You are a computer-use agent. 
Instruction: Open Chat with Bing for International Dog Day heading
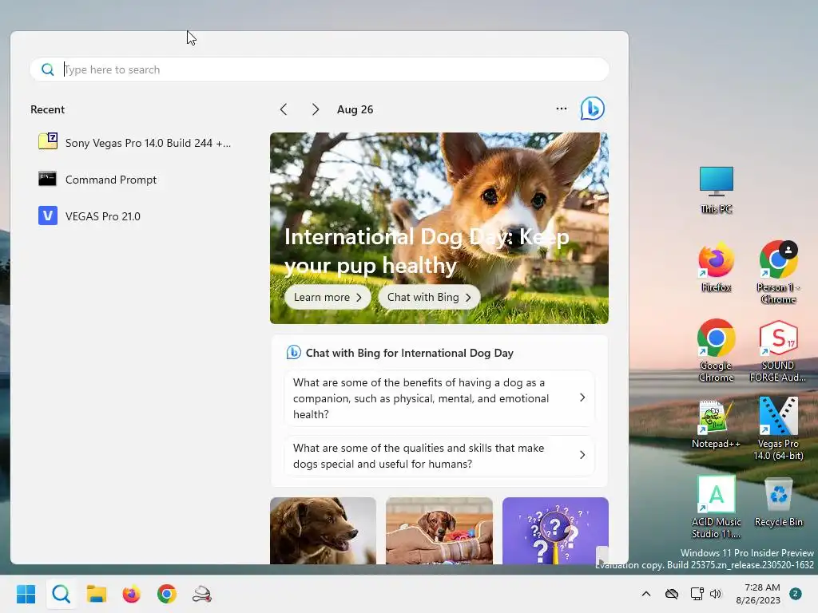pyautogui.click(x=410, y=353)
